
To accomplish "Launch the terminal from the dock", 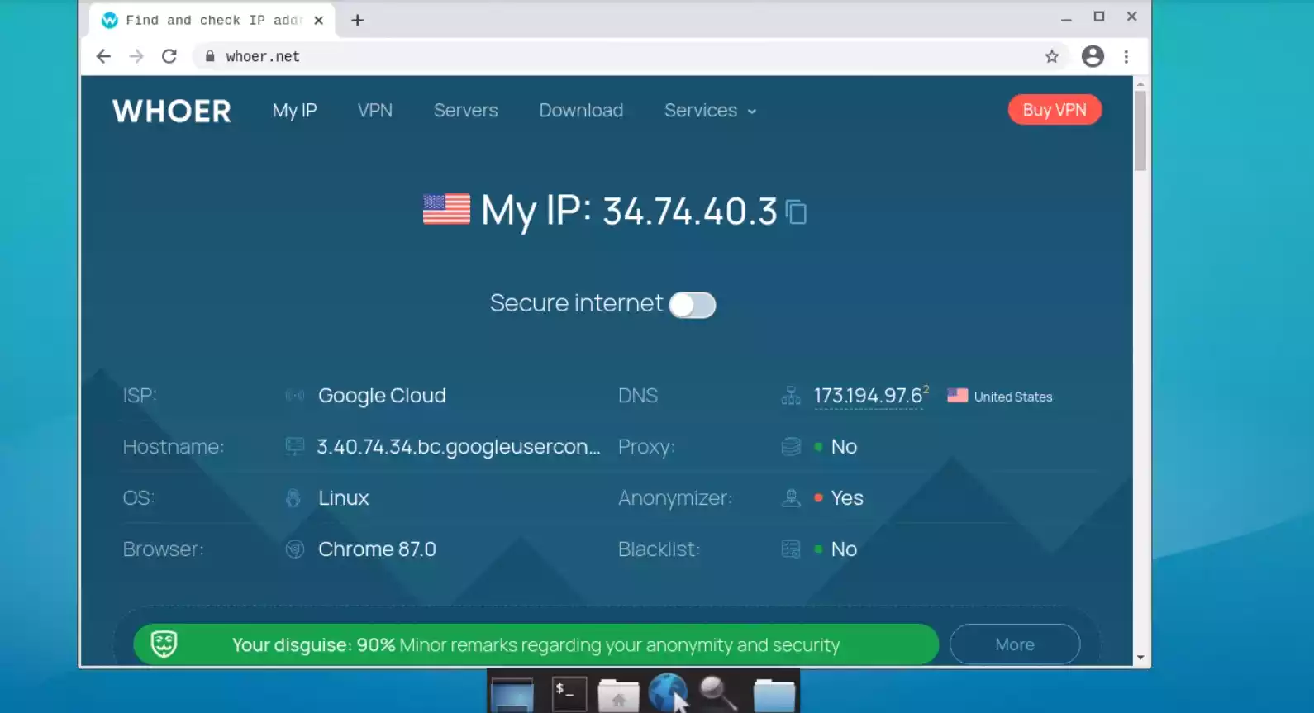I will point(569,693).
